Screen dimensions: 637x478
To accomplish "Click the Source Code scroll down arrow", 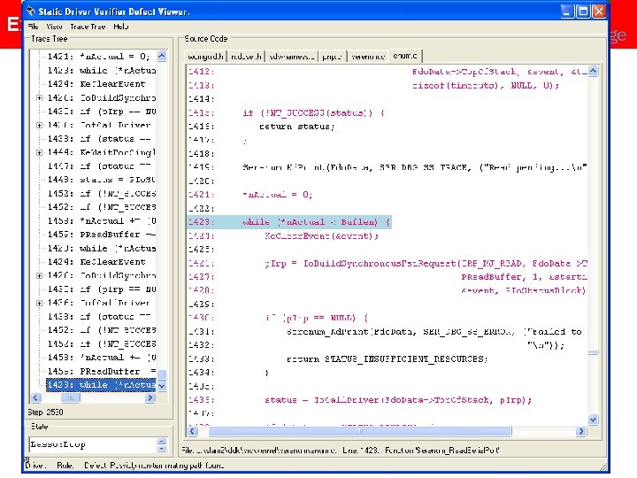I will tap(593, 420).
